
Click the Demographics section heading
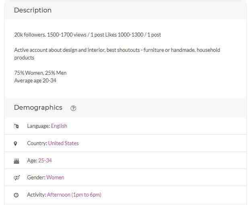[38, 107]
